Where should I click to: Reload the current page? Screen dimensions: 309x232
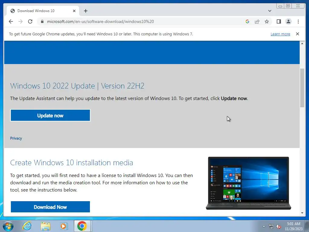[x=30, y=21]
